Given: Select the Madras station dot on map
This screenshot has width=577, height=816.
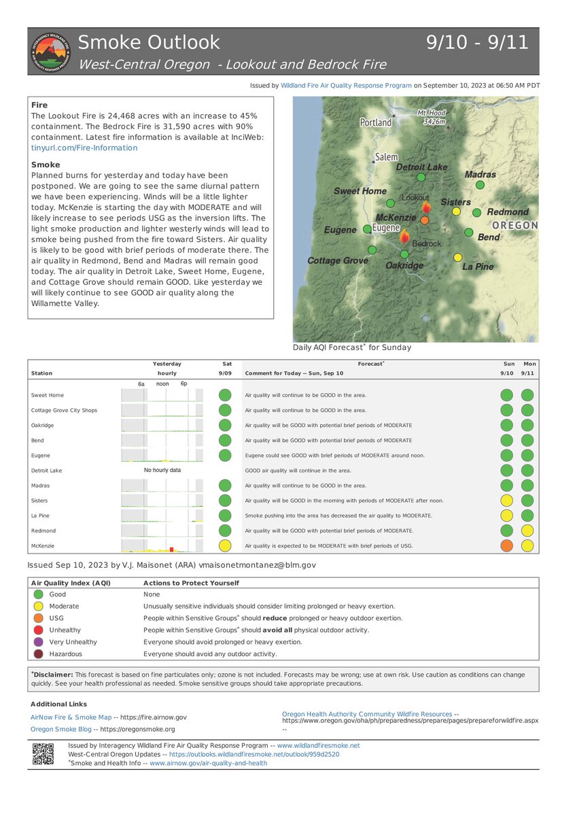Looking at the screenshot, I should [x=480, y=185].
